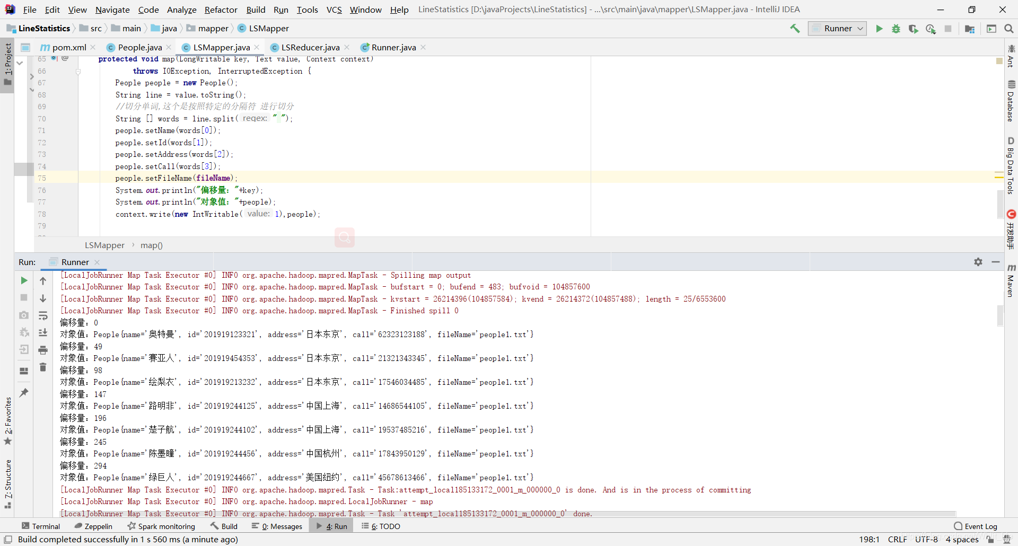The width and height of the screenshot is (1018, 546).
Task: Open the Zeppelin tool window
Action: (x=93, y=526)
